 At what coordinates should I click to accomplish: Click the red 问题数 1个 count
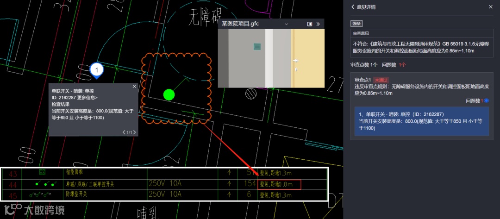click(x=402, y=65)
